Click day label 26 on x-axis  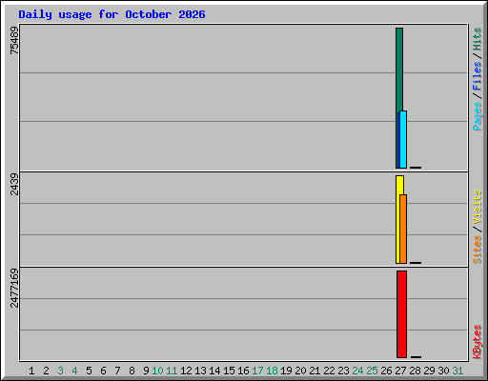[386, 371]
